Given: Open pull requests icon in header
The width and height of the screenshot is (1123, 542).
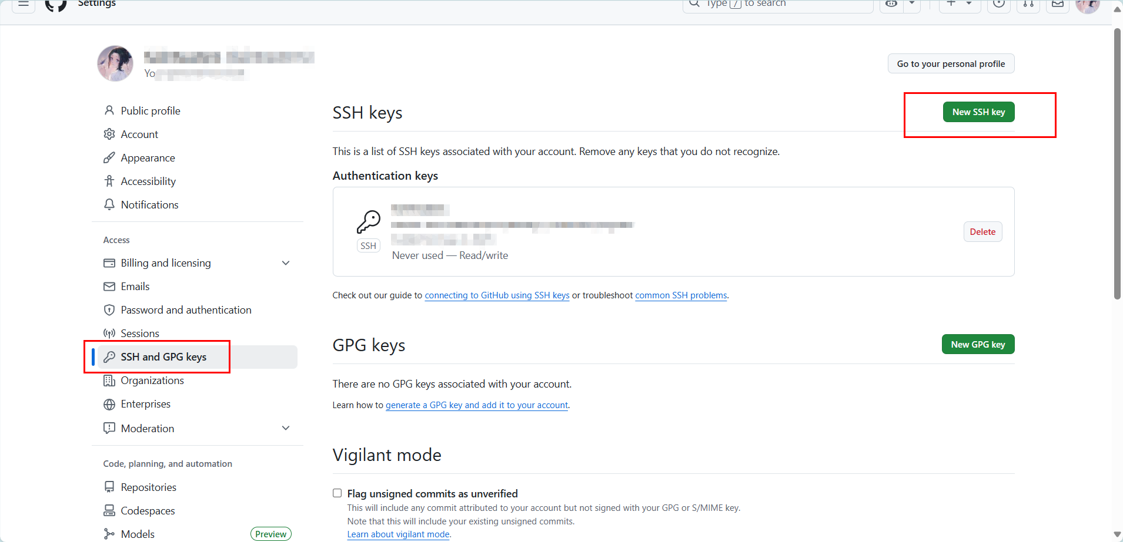Looking at the screenshot, I should 1028,4.
